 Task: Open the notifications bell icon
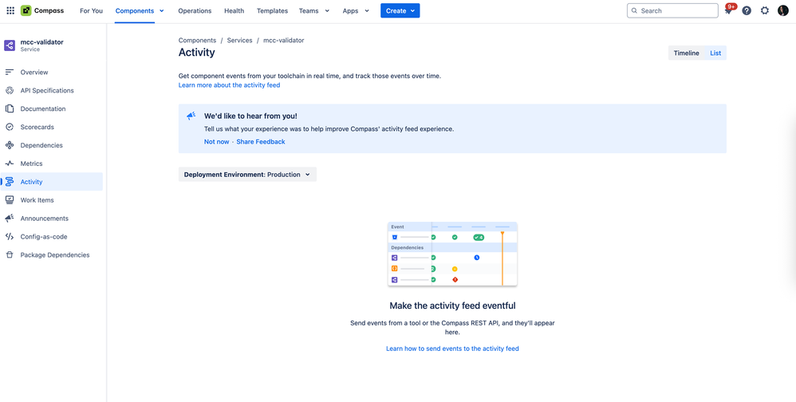pyautogui.click(x=728, y=11)
